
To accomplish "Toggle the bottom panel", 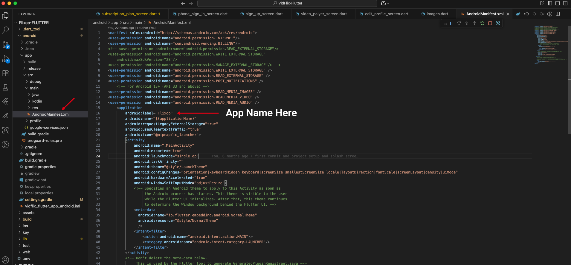I will 558,3.
